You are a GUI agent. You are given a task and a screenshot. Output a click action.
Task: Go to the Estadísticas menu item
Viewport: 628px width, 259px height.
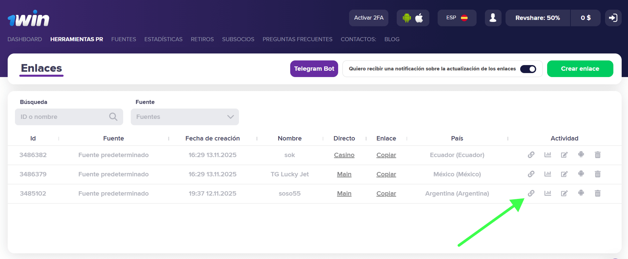163,39
